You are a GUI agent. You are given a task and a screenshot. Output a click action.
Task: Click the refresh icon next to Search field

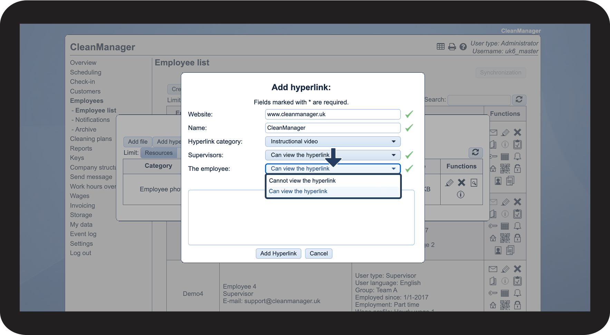519,100
